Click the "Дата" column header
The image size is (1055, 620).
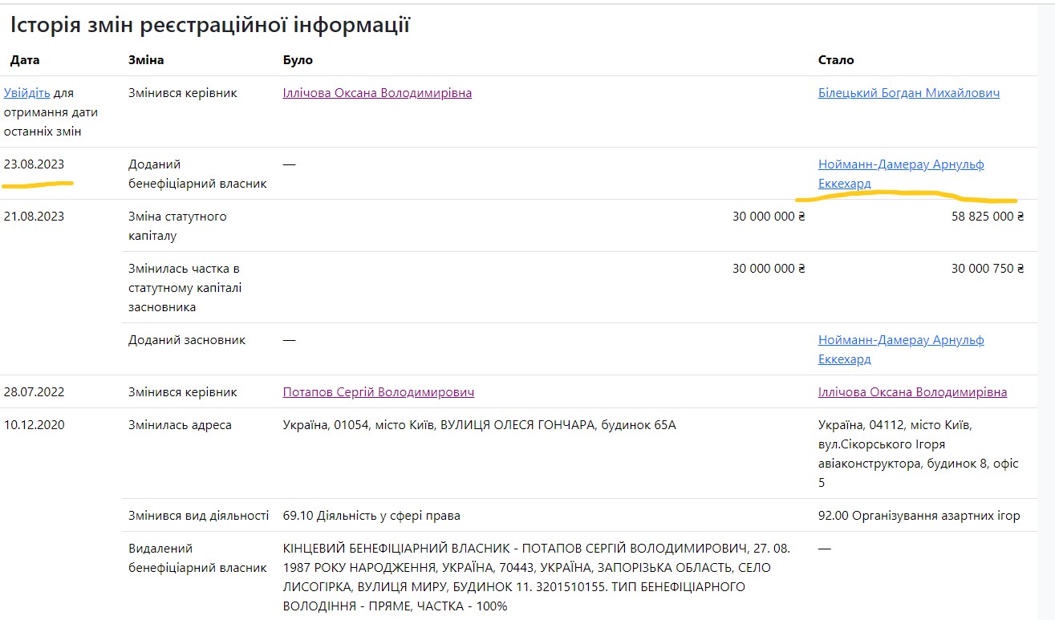tap(25, 60)
